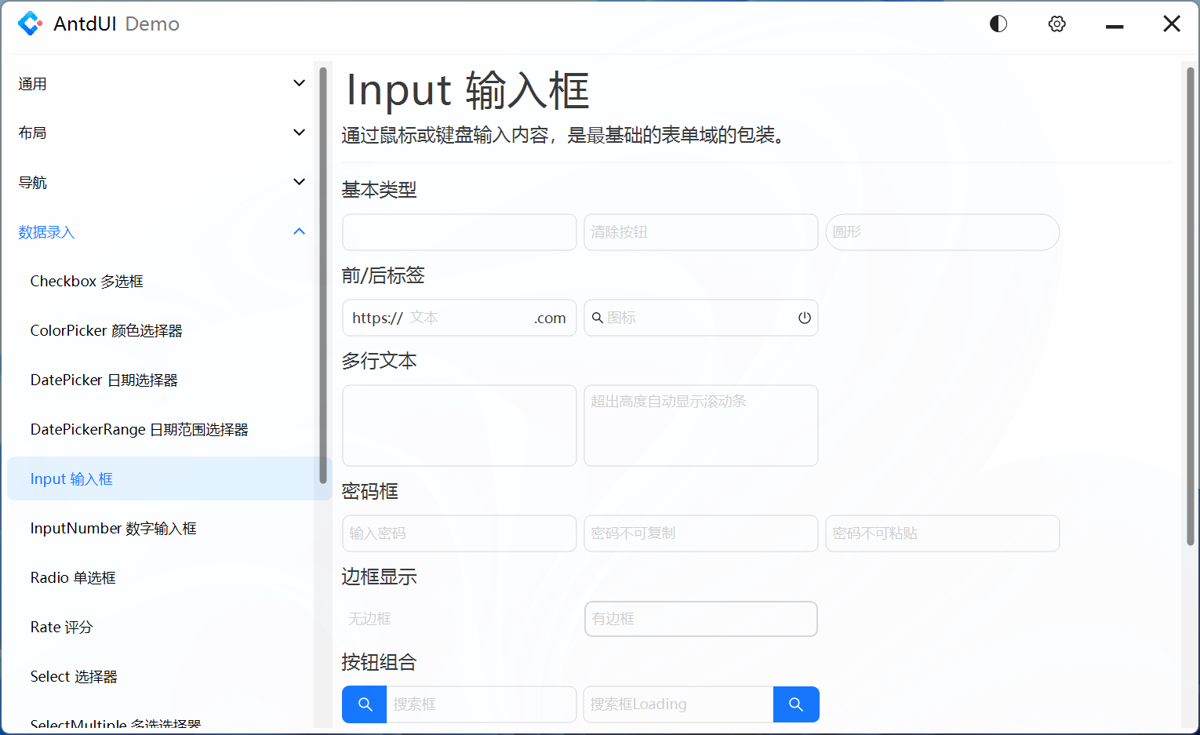1200x735 pixels.
Task: Open the settings gear icon
Action: point(1056,24)
